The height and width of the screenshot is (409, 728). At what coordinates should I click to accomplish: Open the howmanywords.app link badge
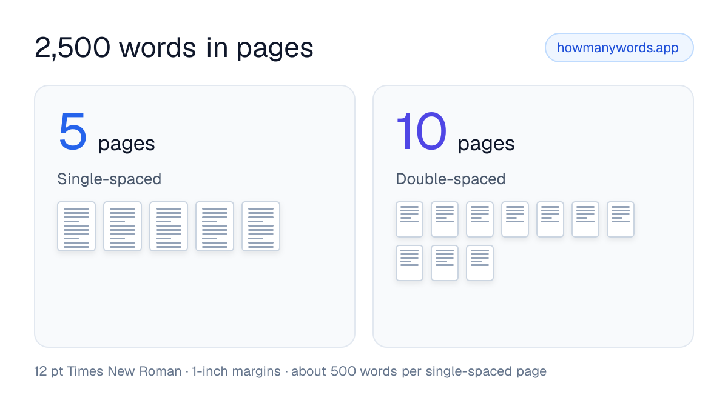pyautogui.click(x=619, y=48)
